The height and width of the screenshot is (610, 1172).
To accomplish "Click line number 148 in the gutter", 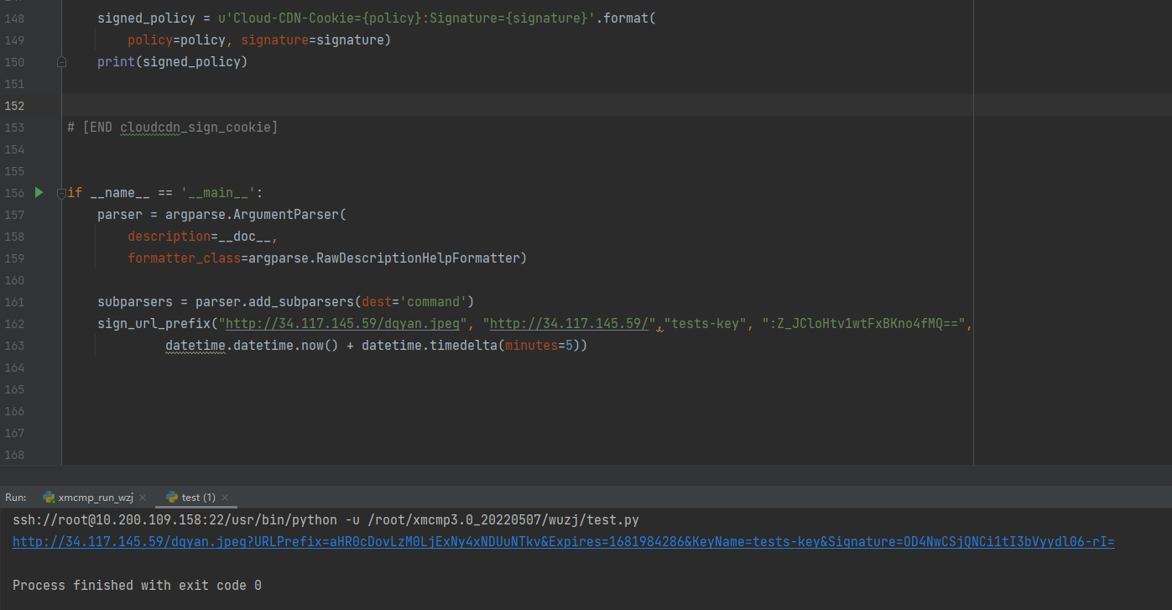I will point(14,18).
